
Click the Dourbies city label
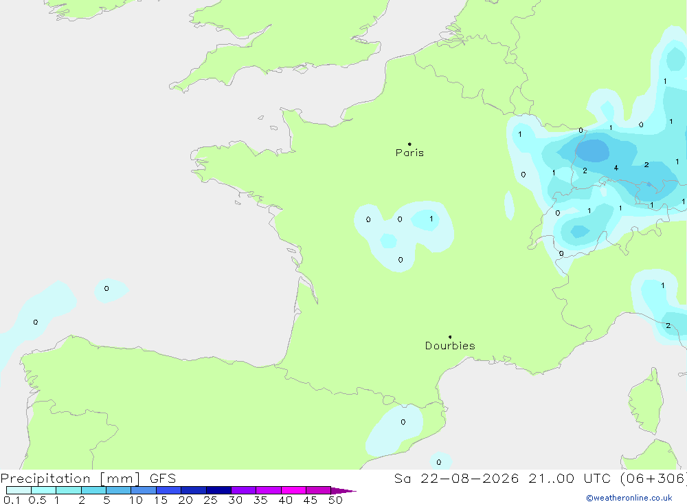450,346
